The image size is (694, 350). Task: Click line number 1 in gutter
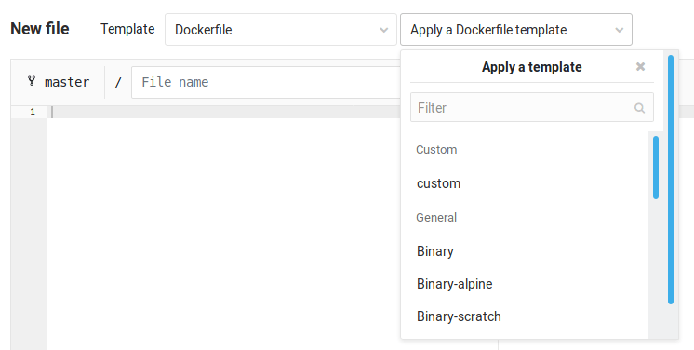[33, 112]
